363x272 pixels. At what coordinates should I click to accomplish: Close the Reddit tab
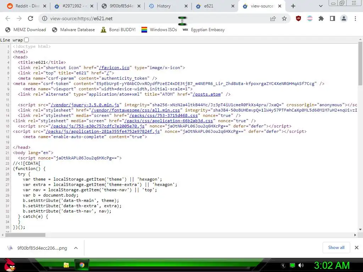tap(45, 6)
